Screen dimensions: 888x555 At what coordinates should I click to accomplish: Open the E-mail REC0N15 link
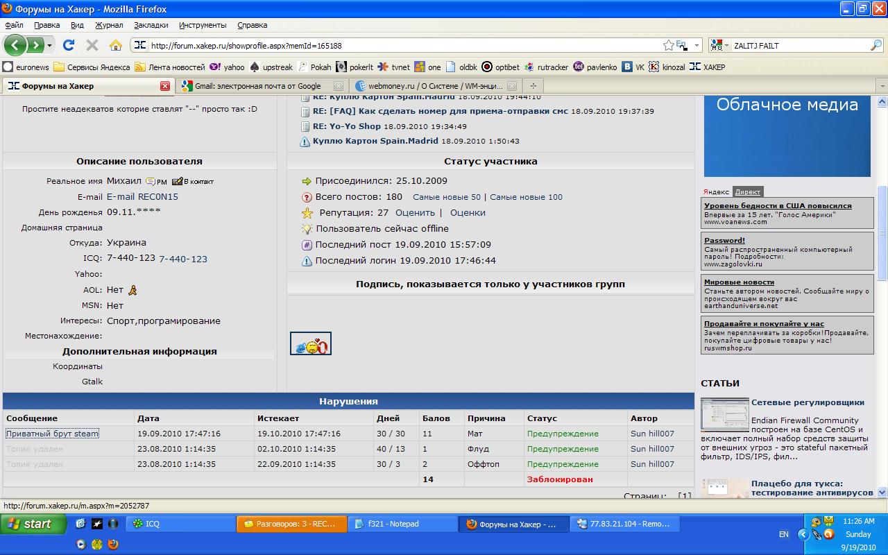[142, 197]
